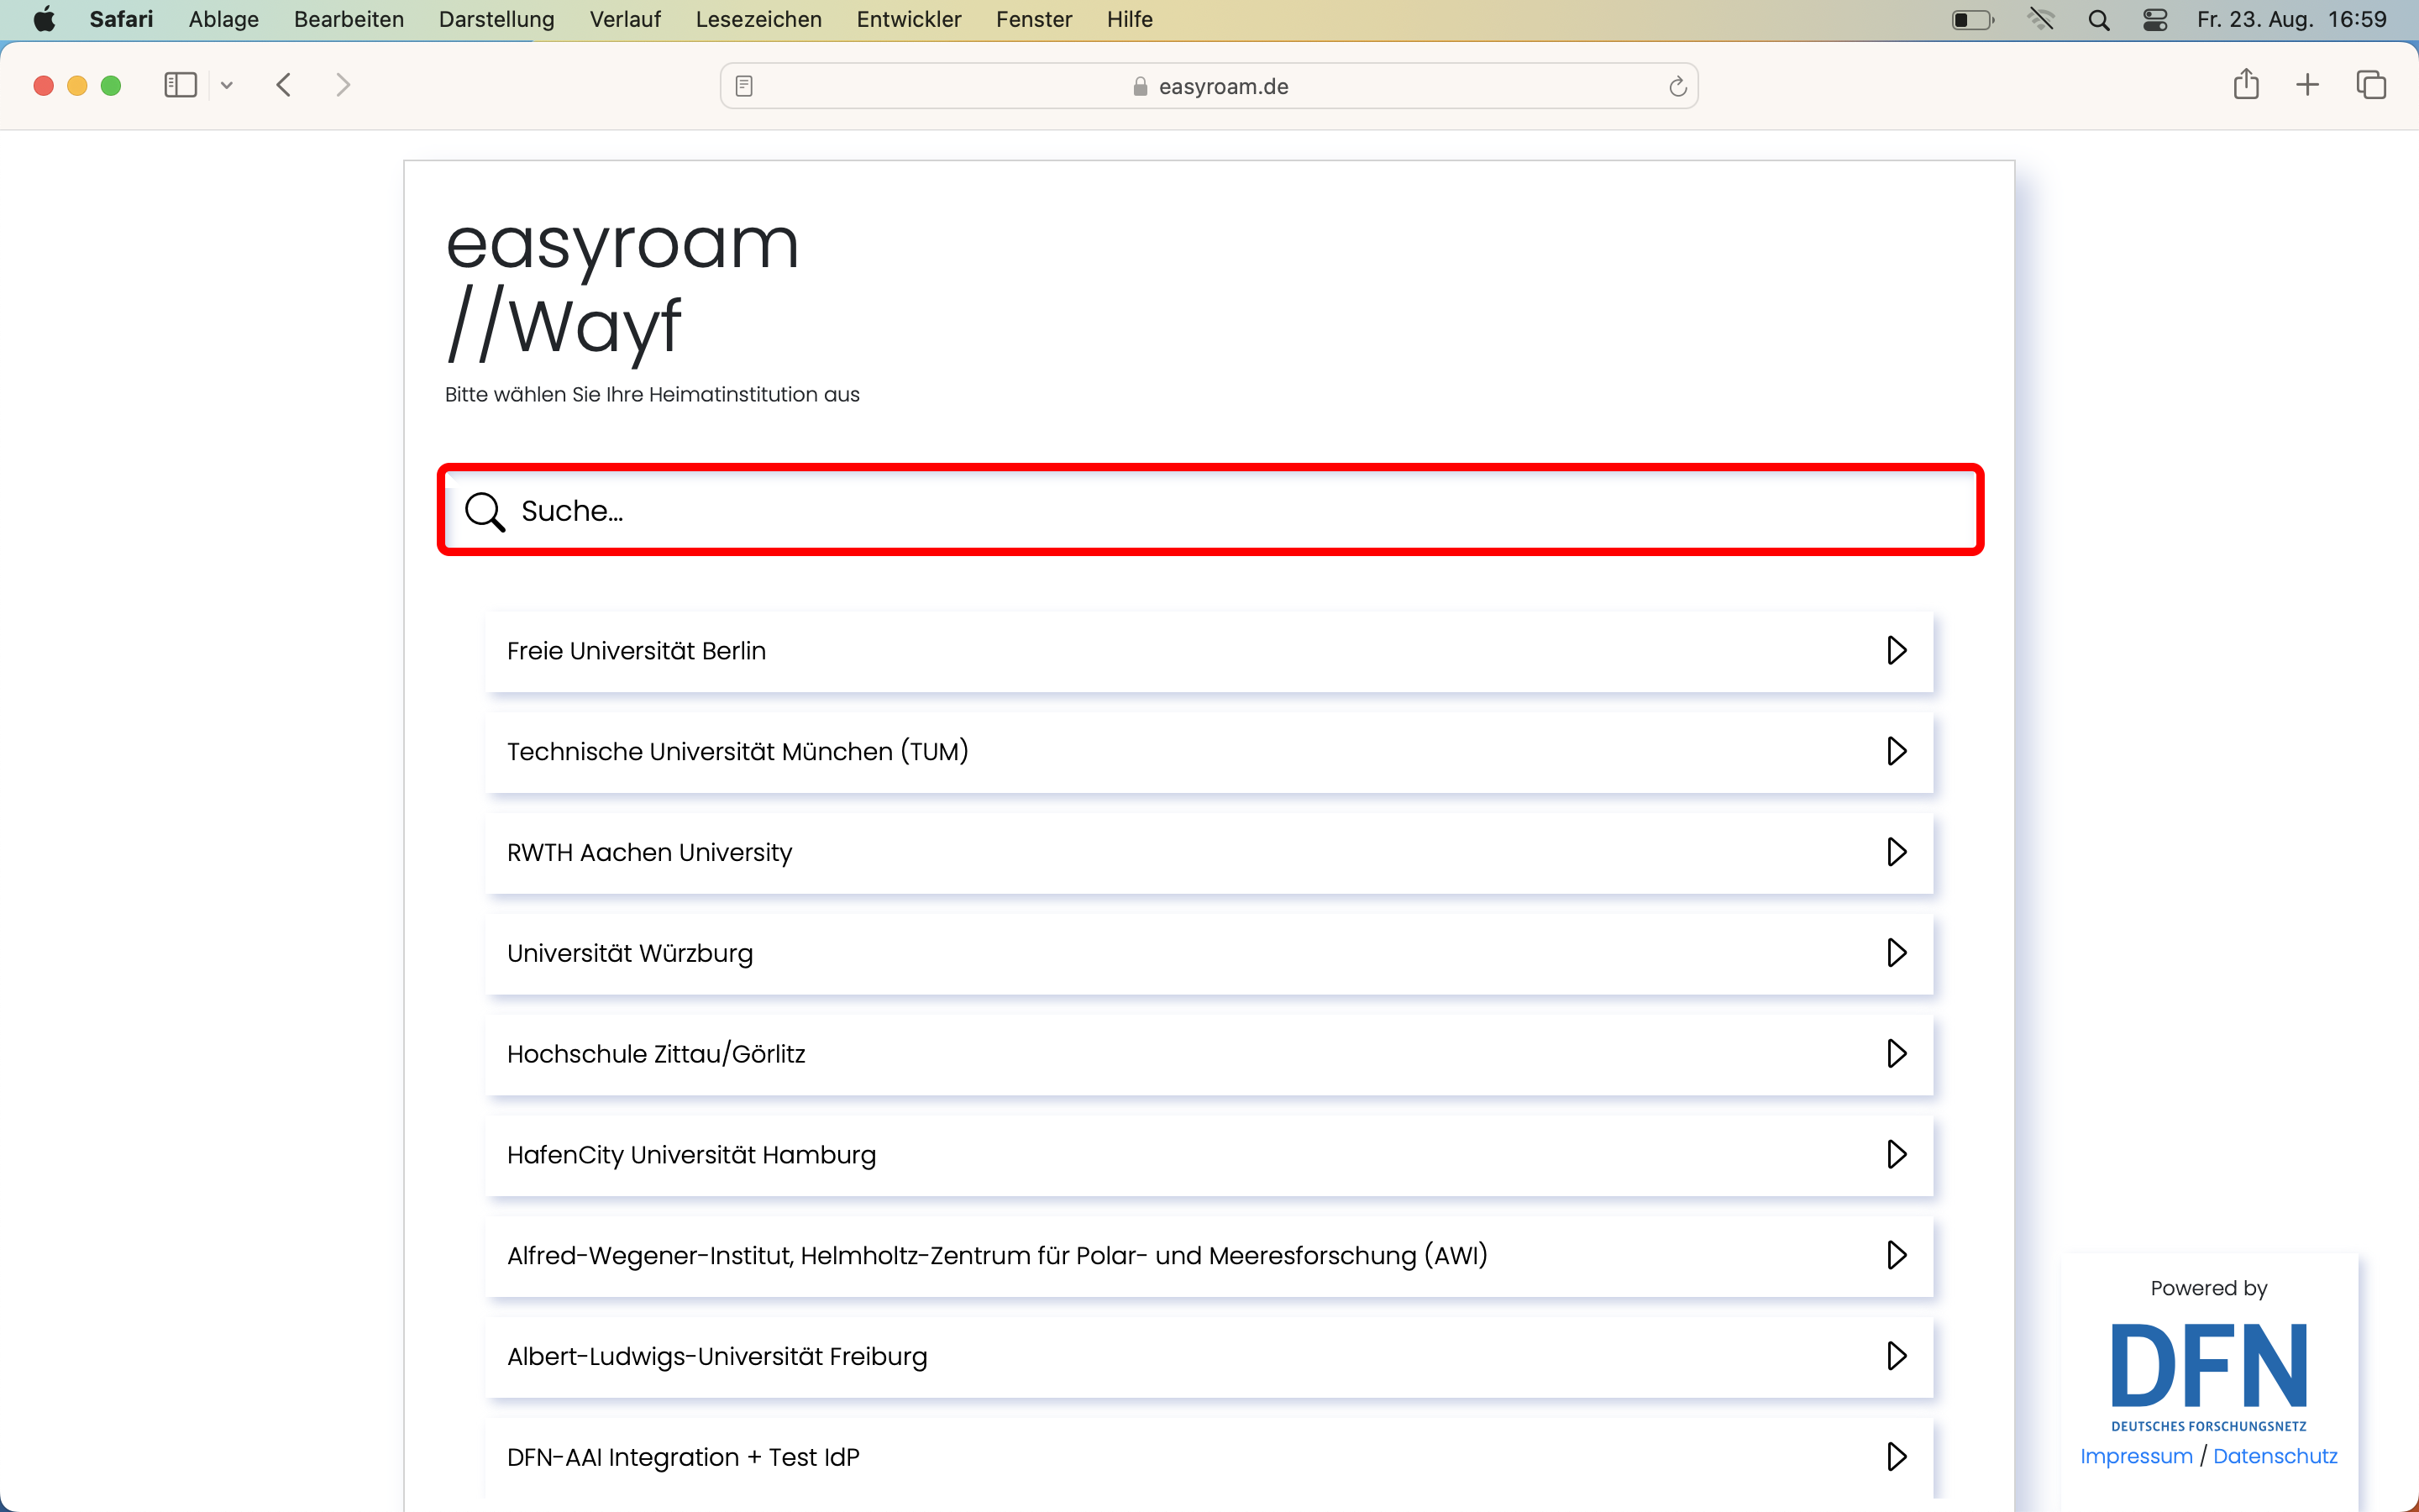Open the Entwickler menu
The width and height of the screenshot is (2419, 1512).
(909, 19)
